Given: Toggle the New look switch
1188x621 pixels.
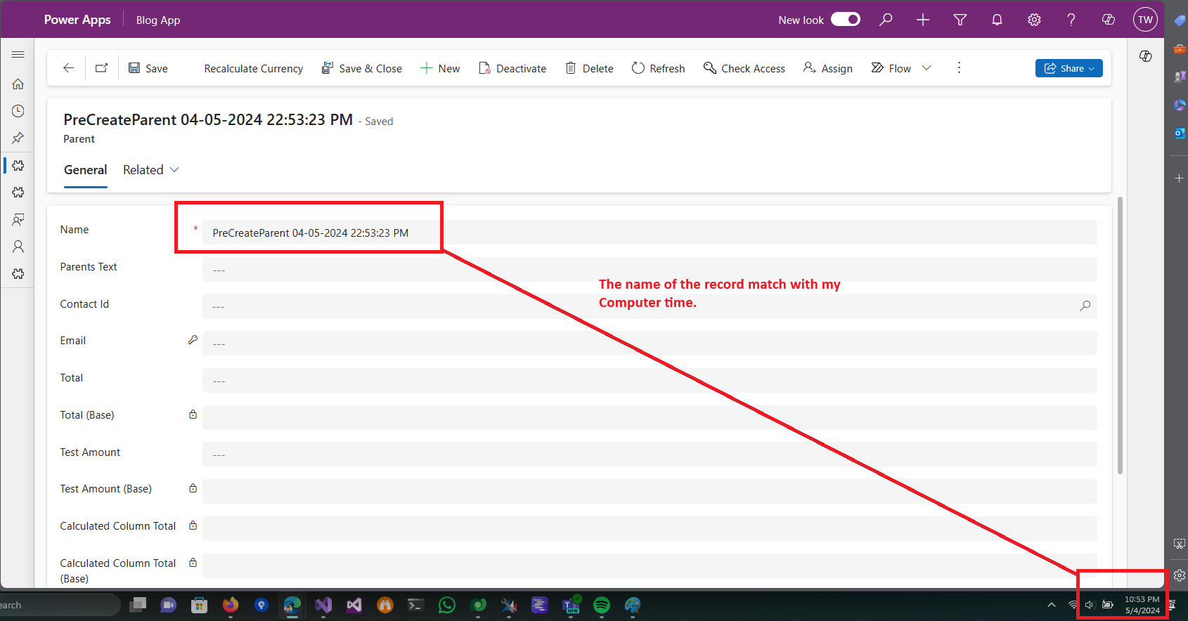Looking at the screenshot, I should (845, 20).
